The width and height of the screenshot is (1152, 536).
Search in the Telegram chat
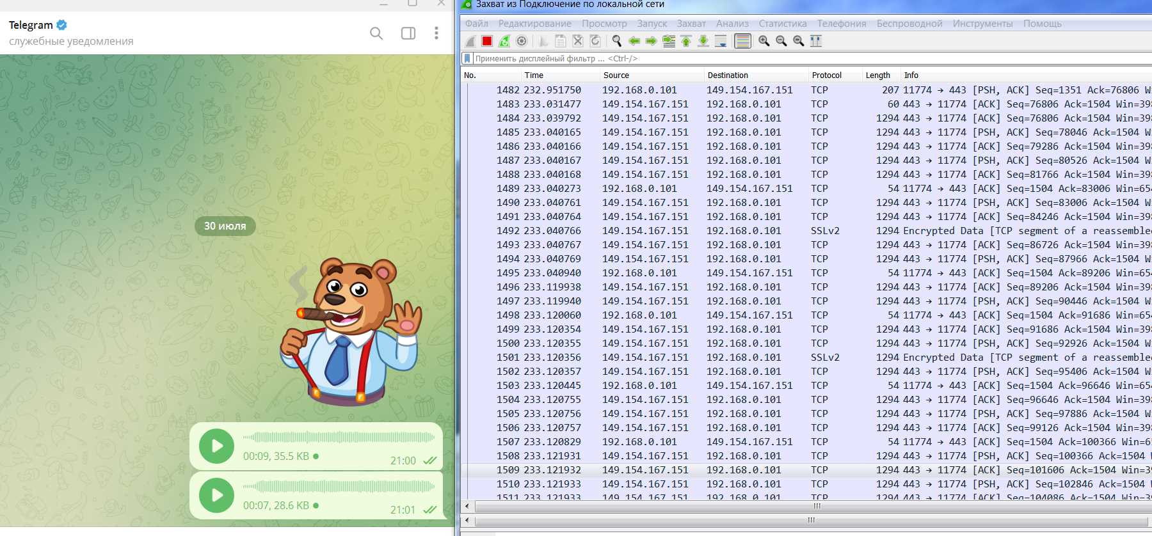(376, 33)
